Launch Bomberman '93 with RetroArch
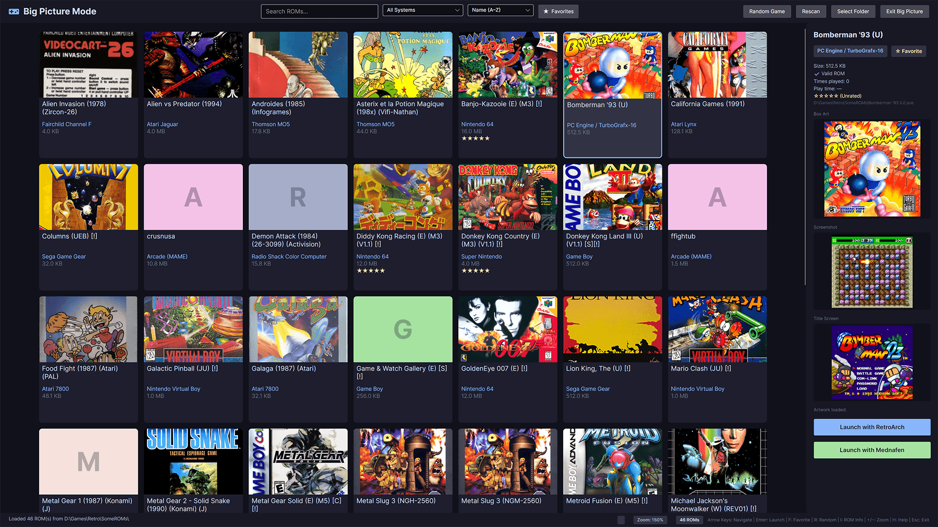The width and height of the screenshot is (938, 527). point(872,427)
